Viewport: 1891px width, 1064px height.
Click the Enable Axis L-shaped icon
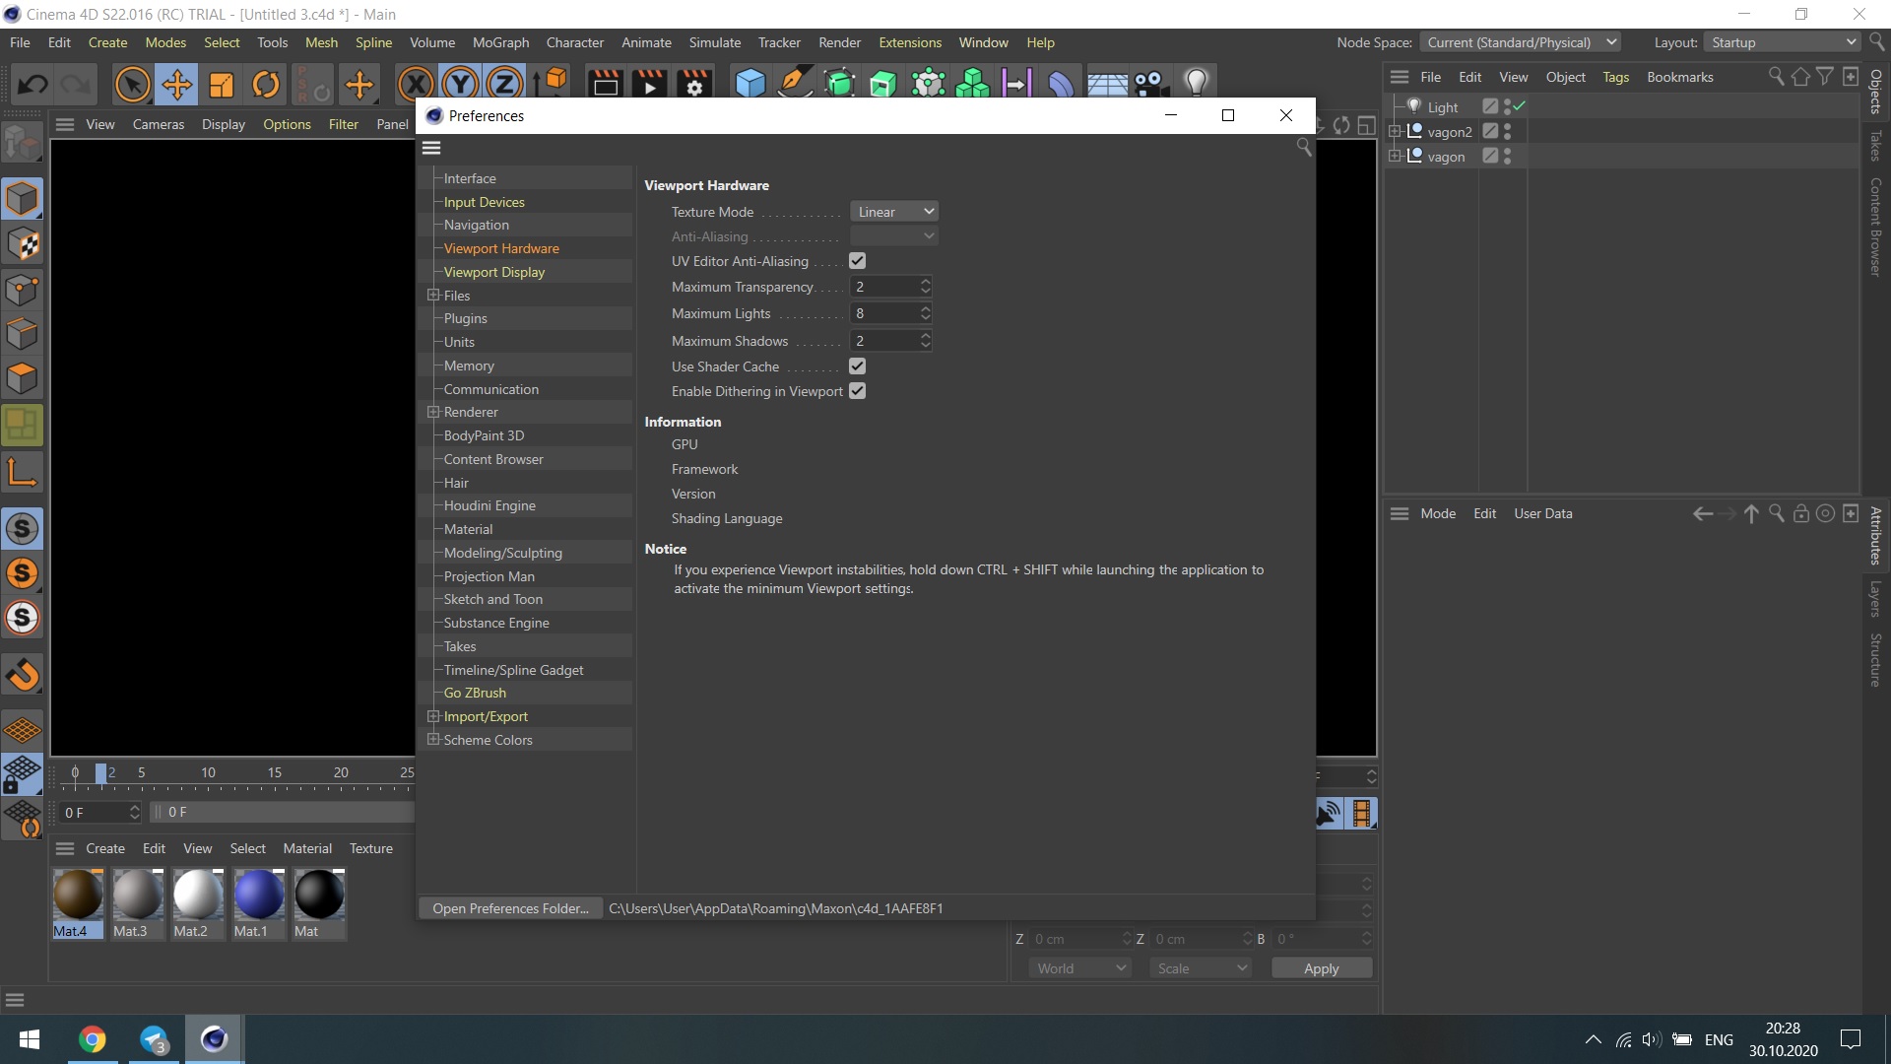coord(22,472)
